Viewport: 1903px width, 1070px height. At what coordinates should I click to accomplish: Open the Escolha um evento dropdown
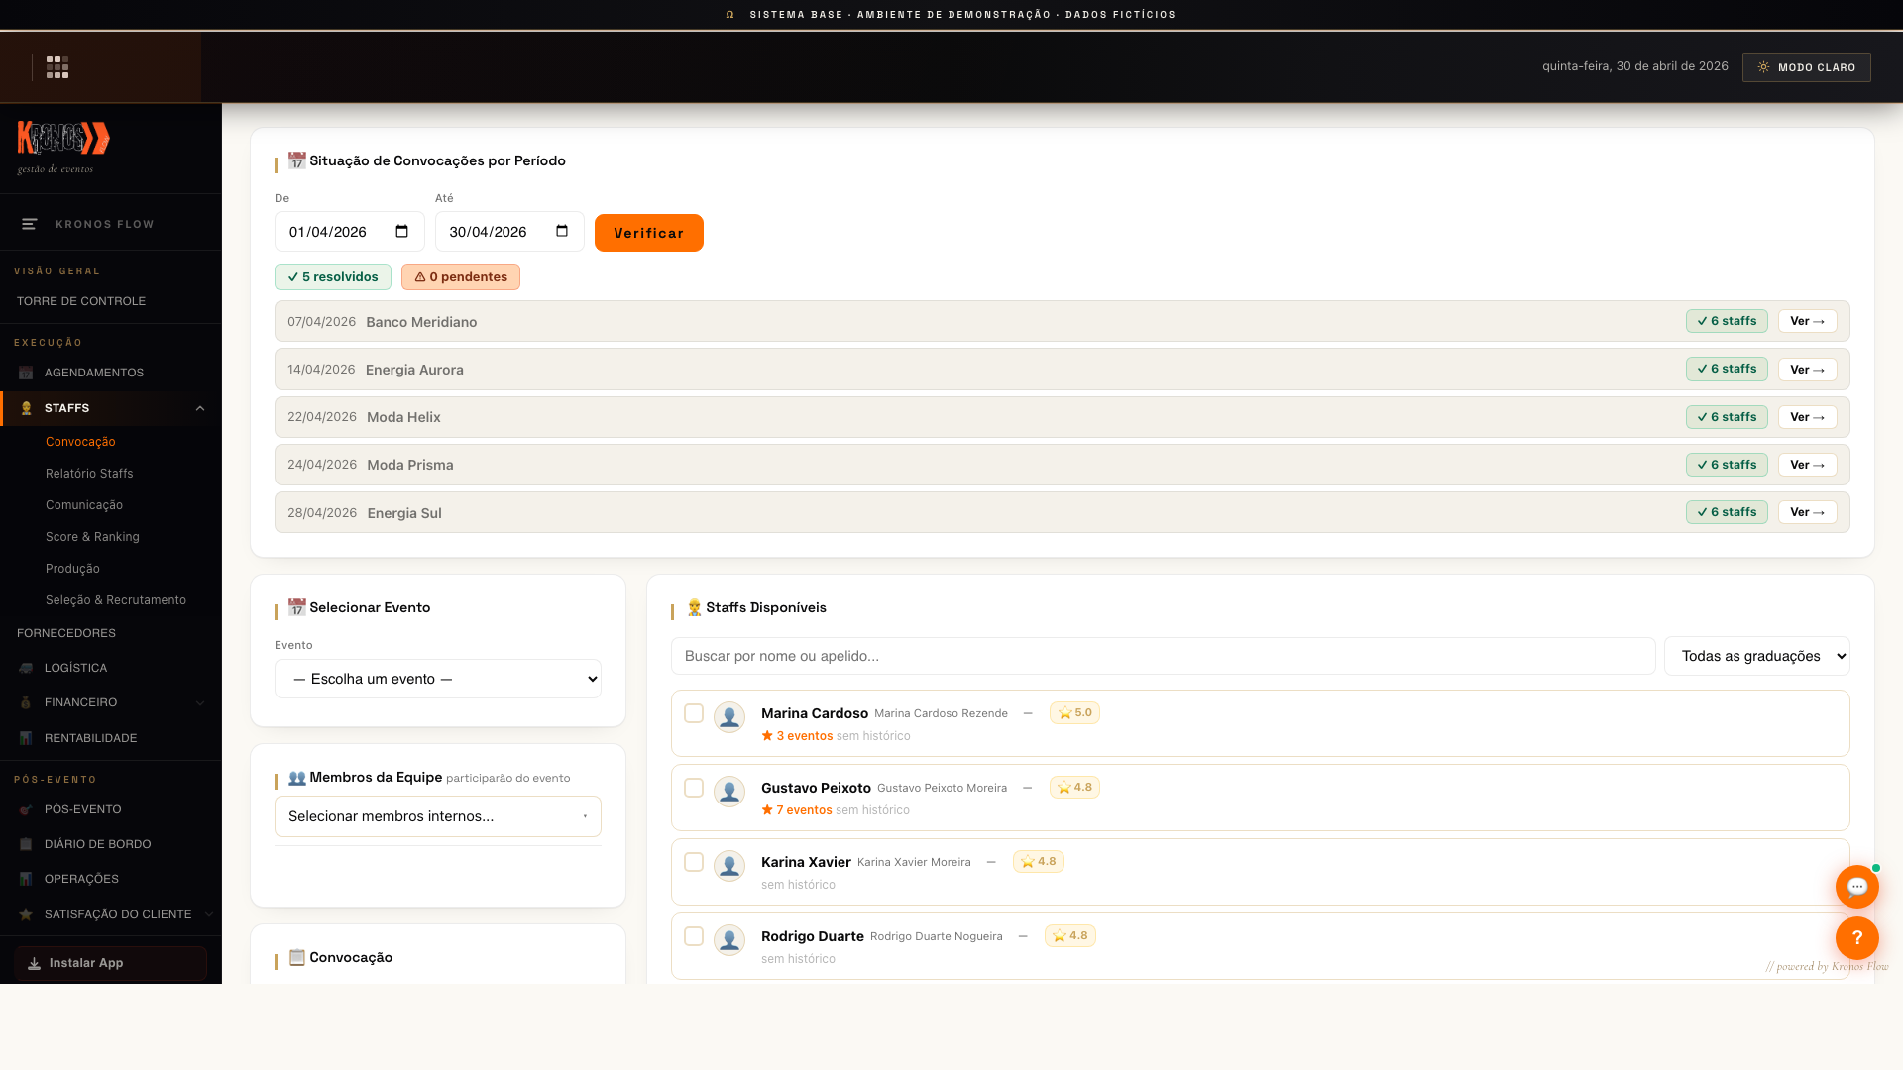(x=438, y=679)
